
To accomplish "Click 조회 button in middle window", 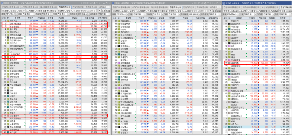I will [214, 11].
